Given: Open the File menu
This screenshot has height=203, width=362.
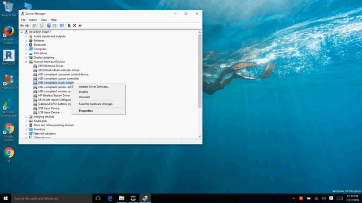Looking at the screenshot, I should pos(23,20).
